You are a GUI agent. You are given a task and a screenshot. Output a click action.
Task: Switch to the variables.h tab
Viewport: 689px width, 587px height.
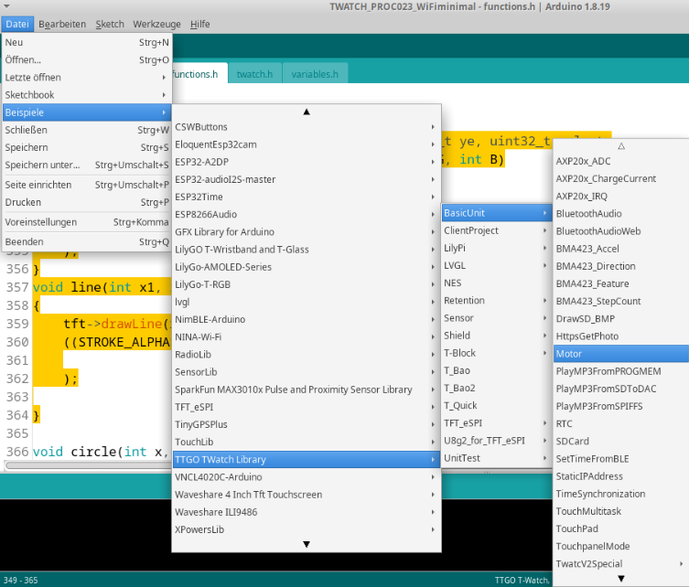point(315,74)
